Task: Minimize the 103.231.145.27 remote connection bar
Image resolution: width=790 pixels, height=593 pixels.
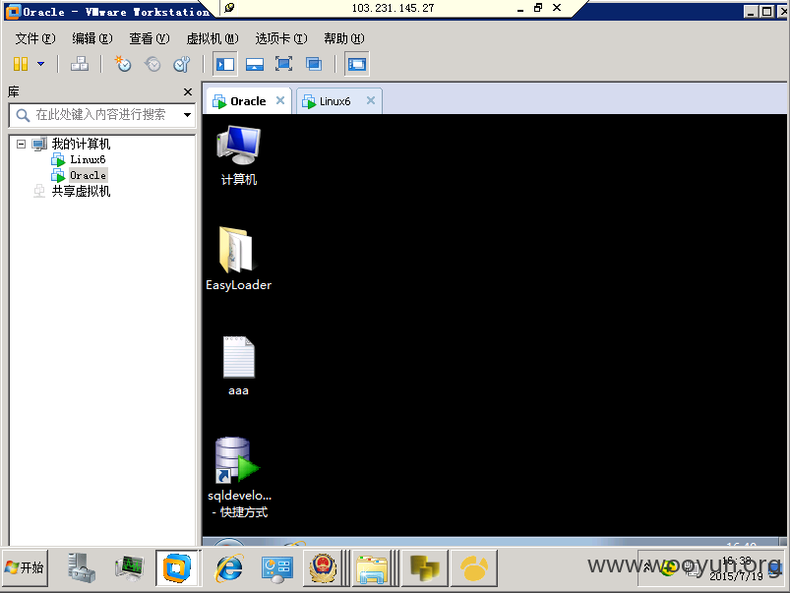Action: [x=520, y=8]
